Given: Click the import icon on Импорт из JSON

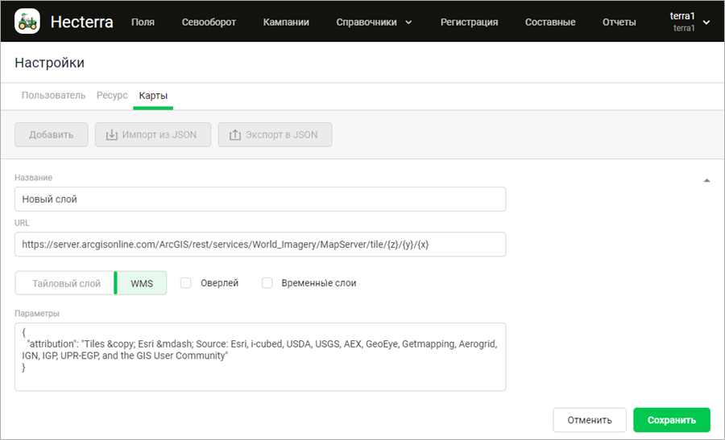Looking at the screenshot, I should (110, 135).
